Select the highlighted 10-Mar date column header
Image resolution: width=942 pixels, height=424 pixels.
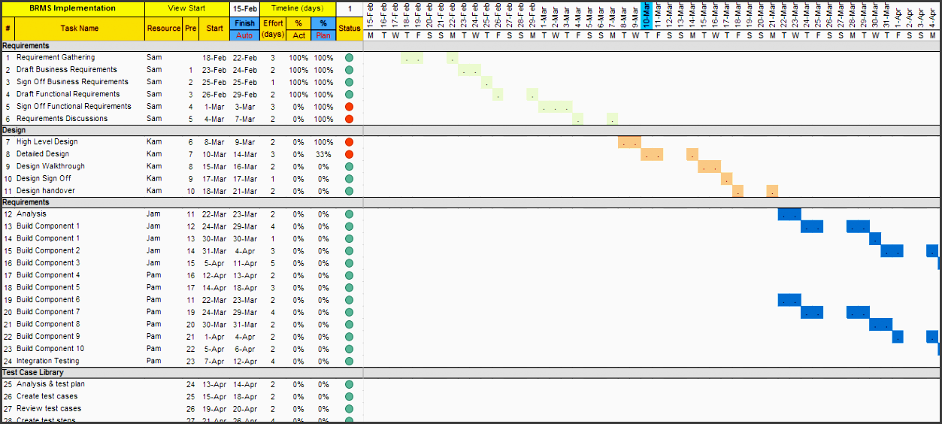pos(646,15)
